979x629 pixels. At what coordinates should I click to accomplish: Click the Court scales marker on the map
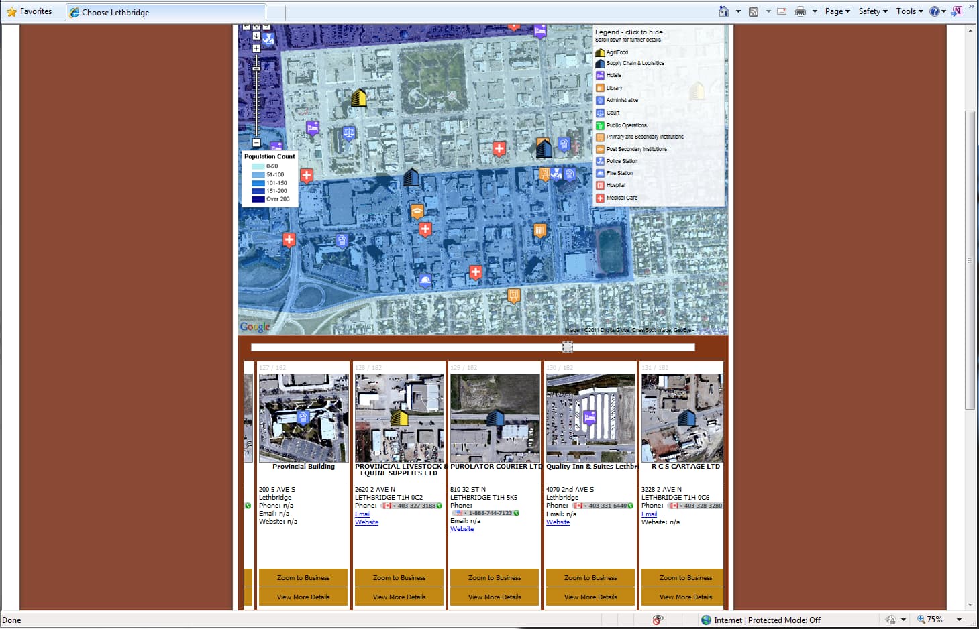pos(348,133)
